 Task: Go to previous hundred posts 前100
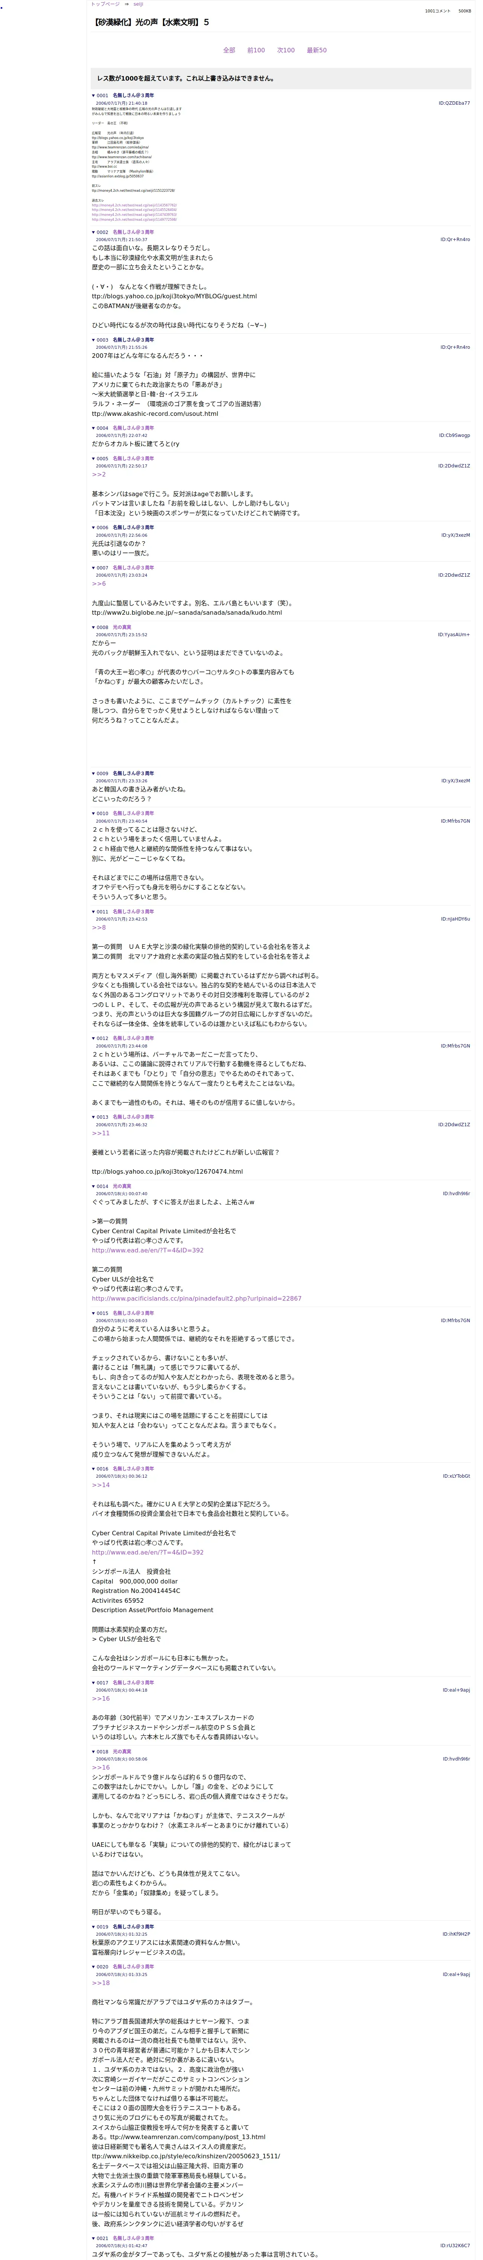(256, 50)
